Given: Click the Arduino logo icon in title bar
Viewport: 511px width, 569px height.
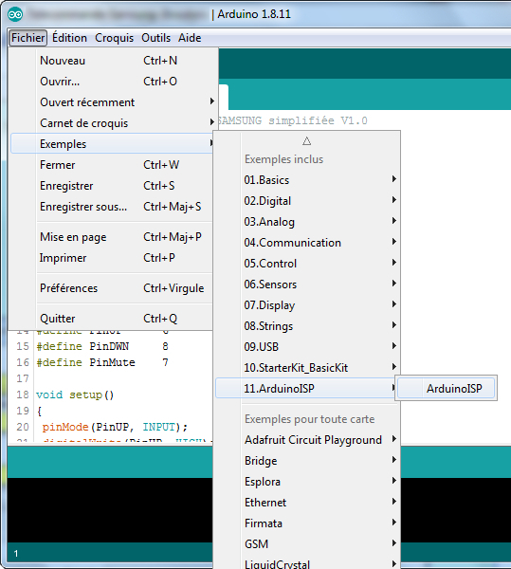Looking at the screenshot, I should [x=15, y=14].
